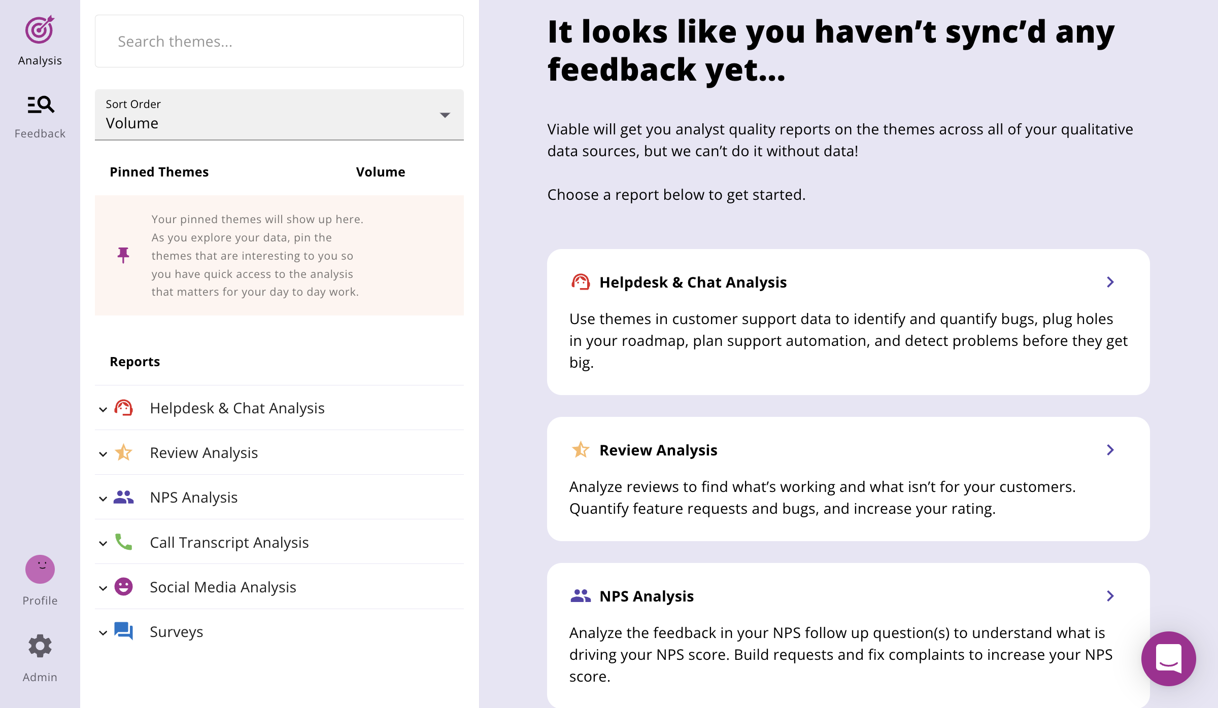1218x708 pixels.
Task: Click the green phone icon for Call Transcript
Action: click(x=123, y=542)
